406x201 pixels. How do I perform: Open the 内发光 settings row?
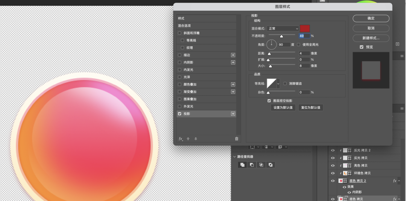tap(206, 70)
